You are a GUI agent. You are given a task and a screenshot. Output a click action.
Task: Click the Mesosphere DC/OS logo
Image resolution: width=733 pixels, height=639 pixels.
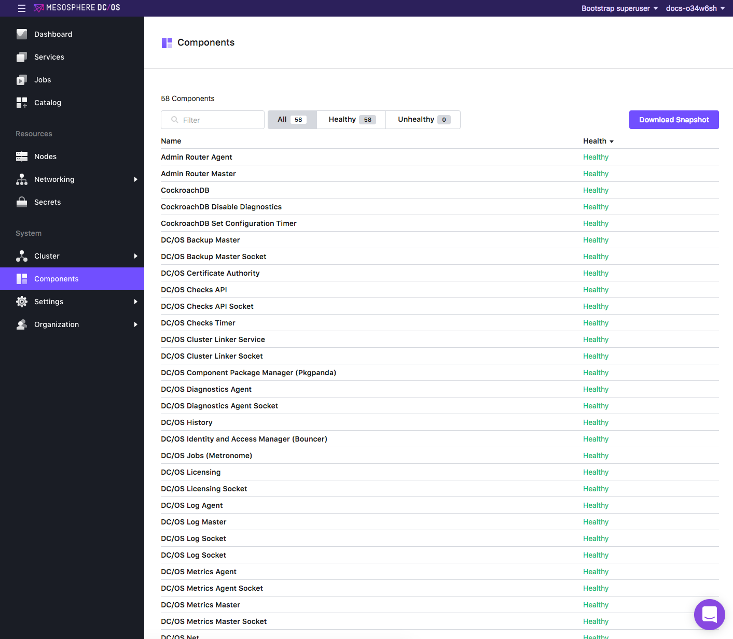click(x=77, y=8)
